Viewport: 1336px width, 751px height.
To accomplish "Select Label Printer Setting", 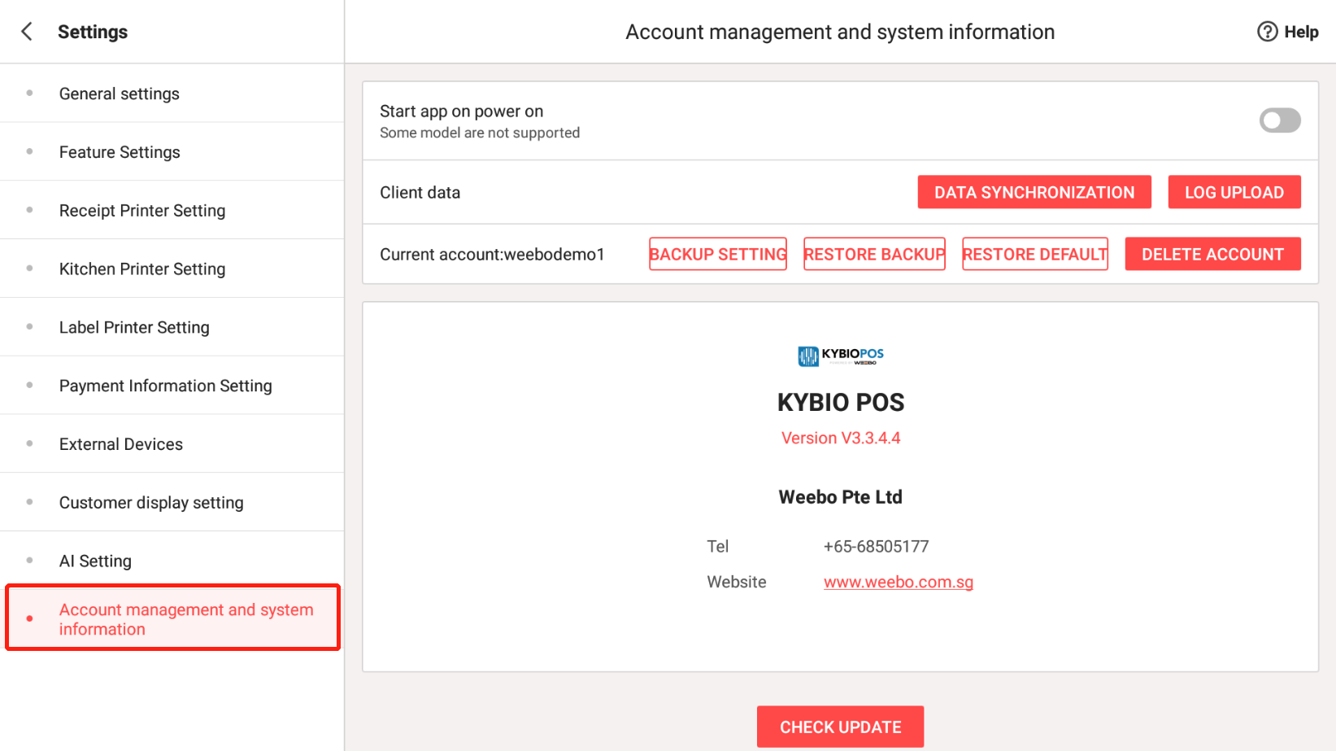I will point(172,327).
